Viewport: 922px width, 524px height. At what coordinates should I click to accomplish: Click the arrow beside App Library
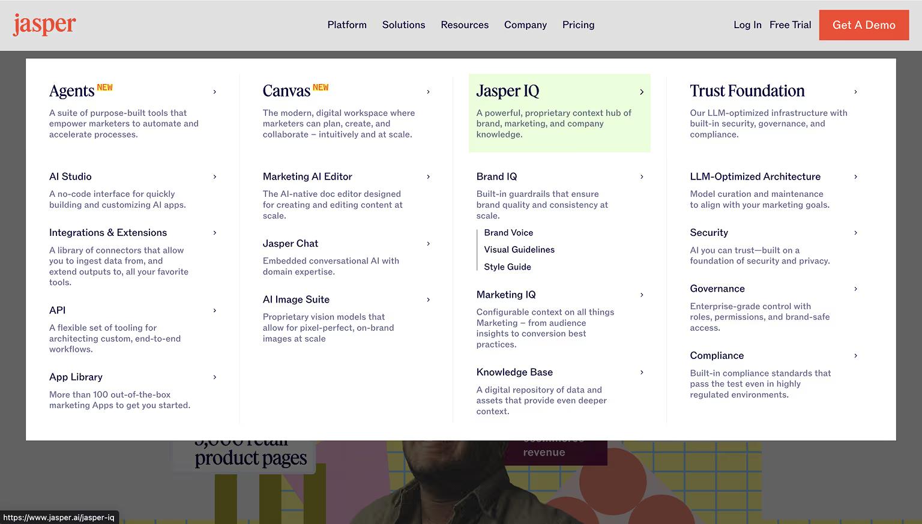click(x=215, y=377)
